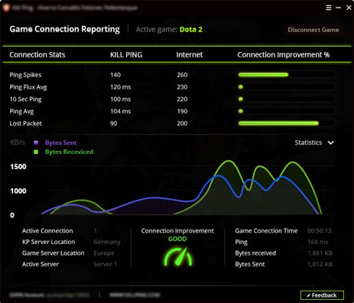
Task: Click the Dota 2 active game label
Action: coord(191,29)
